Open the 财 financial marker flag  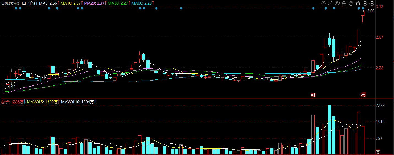tap(313, 95)
